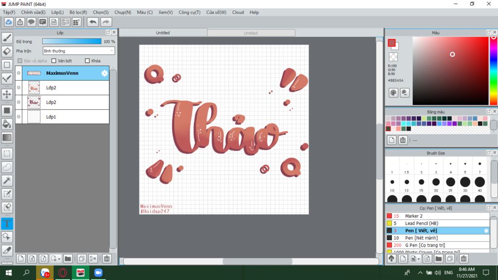
Task: Click the Pen [ Viết, vẽ] brush settings gear
Action: [486, 231]
